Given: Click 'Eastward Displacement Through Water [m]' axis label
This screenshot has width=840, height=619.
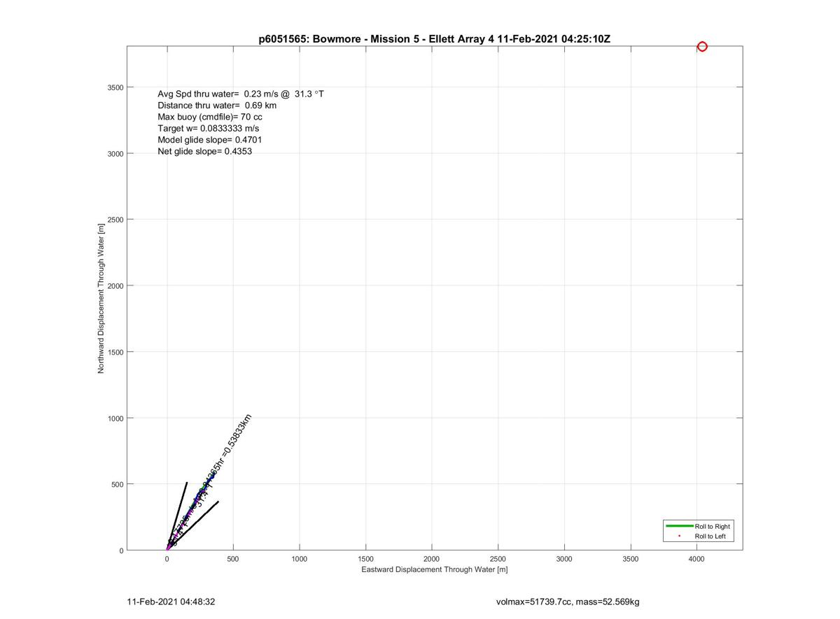Looking at the screenshot, I should click(x=435, y=569).
